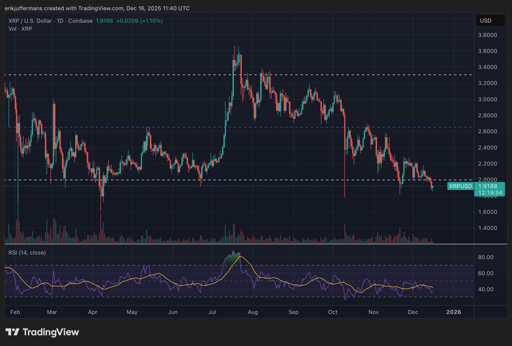
Task: Click the 3.8000 price axis label
Action: (x=487, y=35)
